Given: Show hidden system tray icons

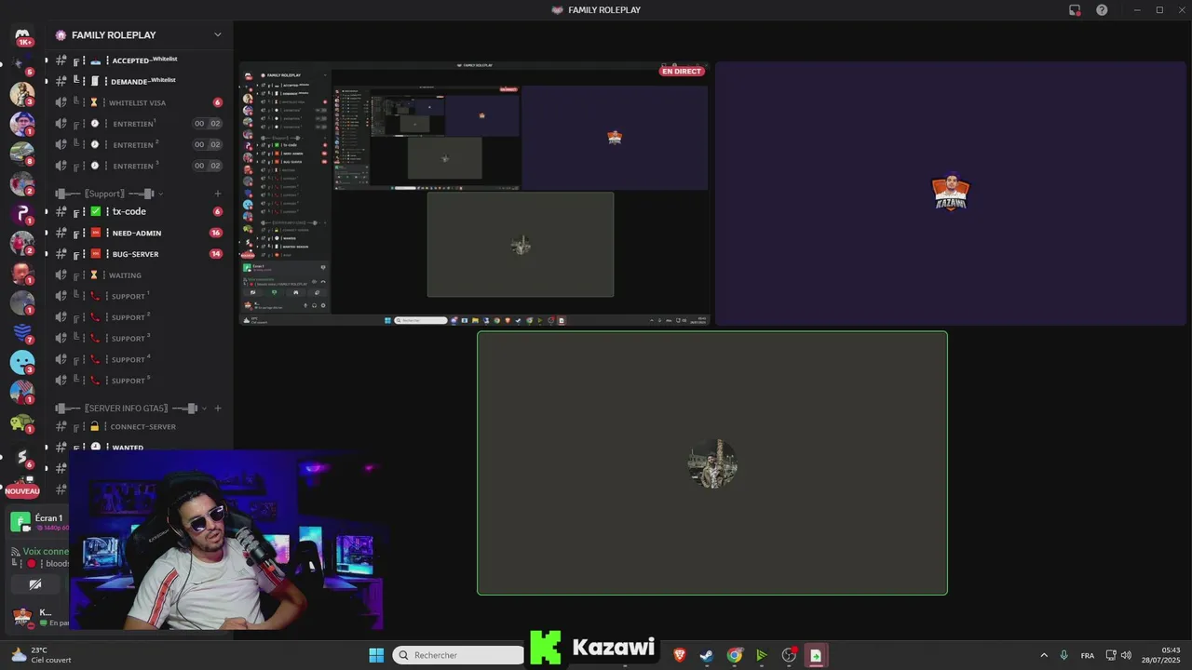Looking at the screenshot, I should pos(1044,655).
